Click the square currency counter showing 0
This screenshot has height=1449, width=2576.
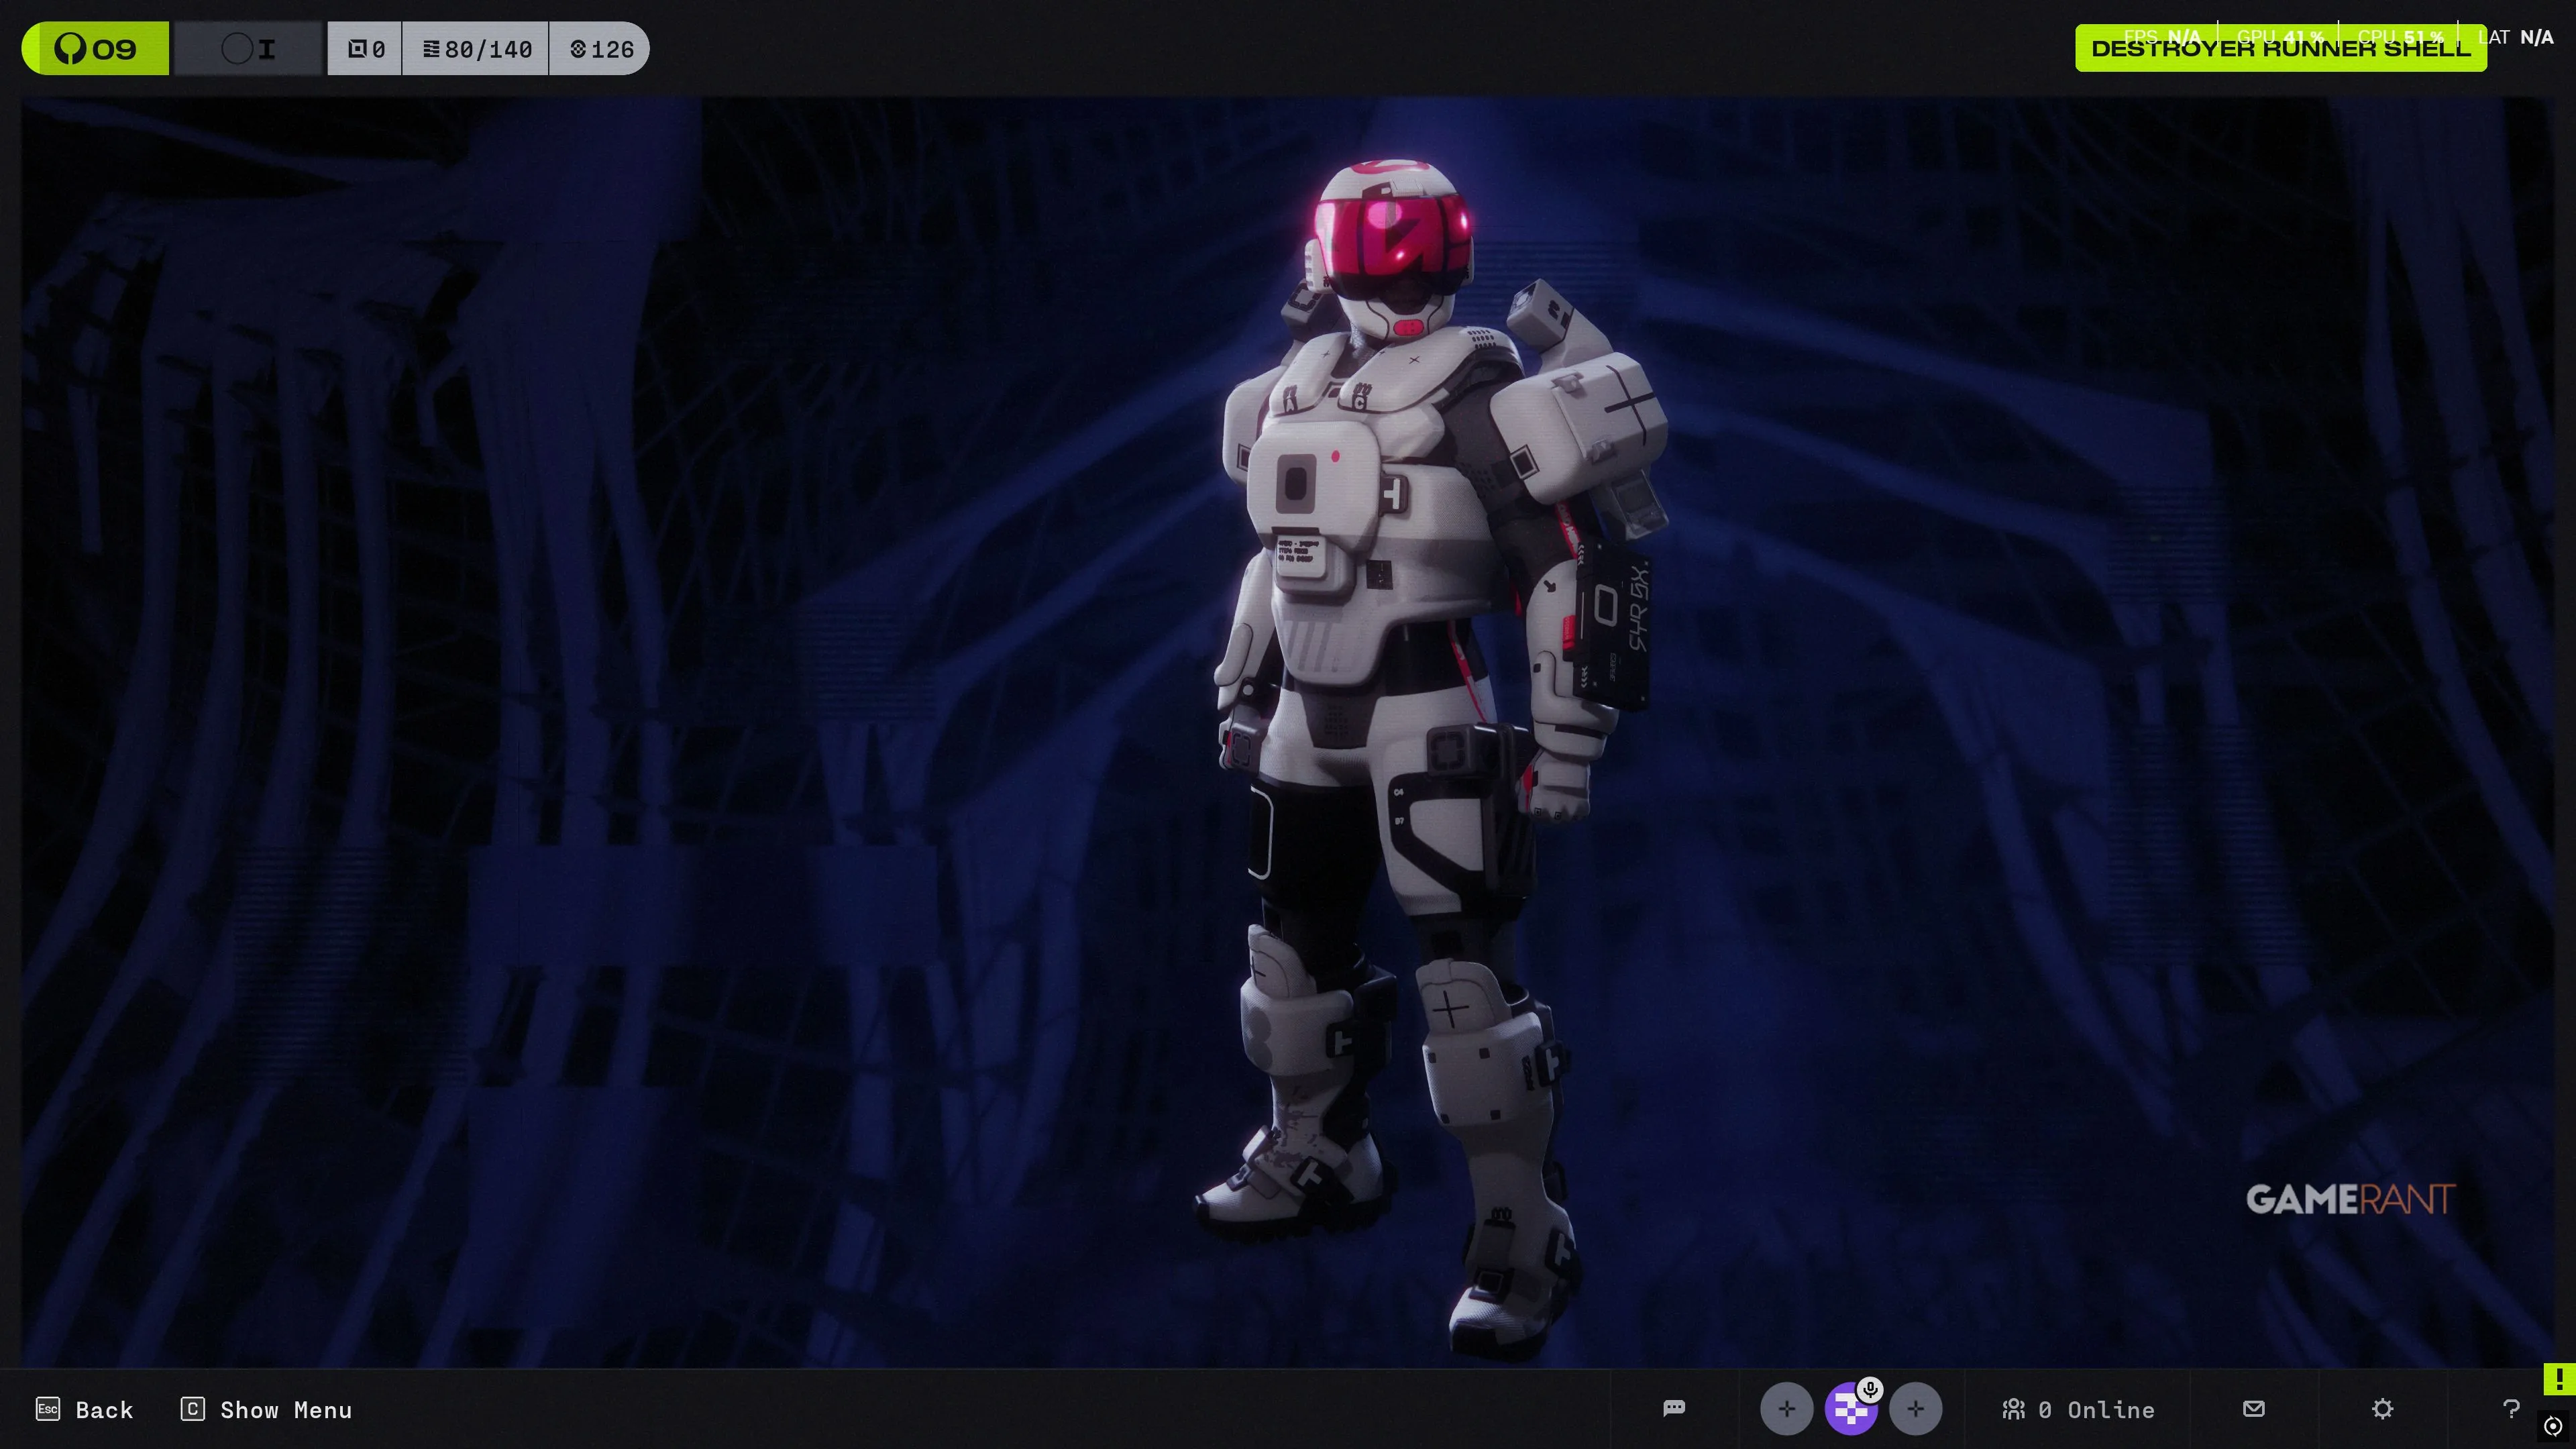pyautogui.click(x=365, y=48)
